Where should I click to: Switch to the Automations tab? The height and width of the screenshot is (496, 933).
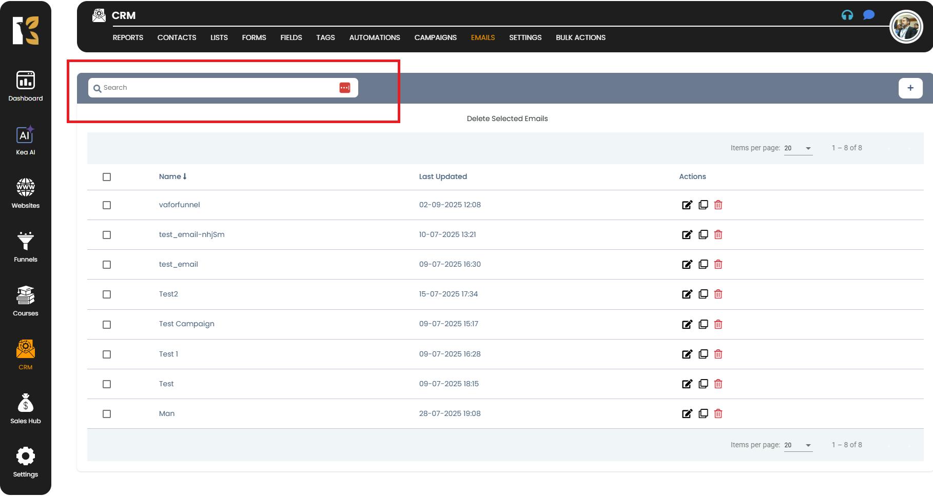coord(374,37)
